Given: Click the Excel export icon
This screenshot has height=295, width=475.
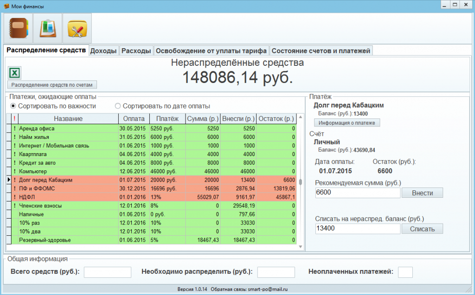Looking at the screenshot, I should (14, 73).
